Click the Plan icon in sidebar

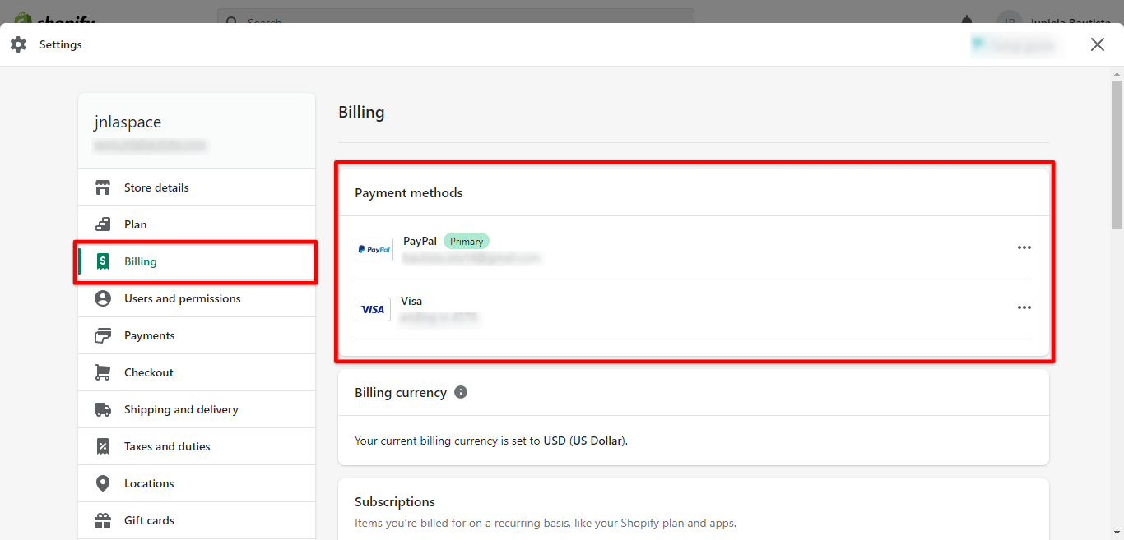103,224
